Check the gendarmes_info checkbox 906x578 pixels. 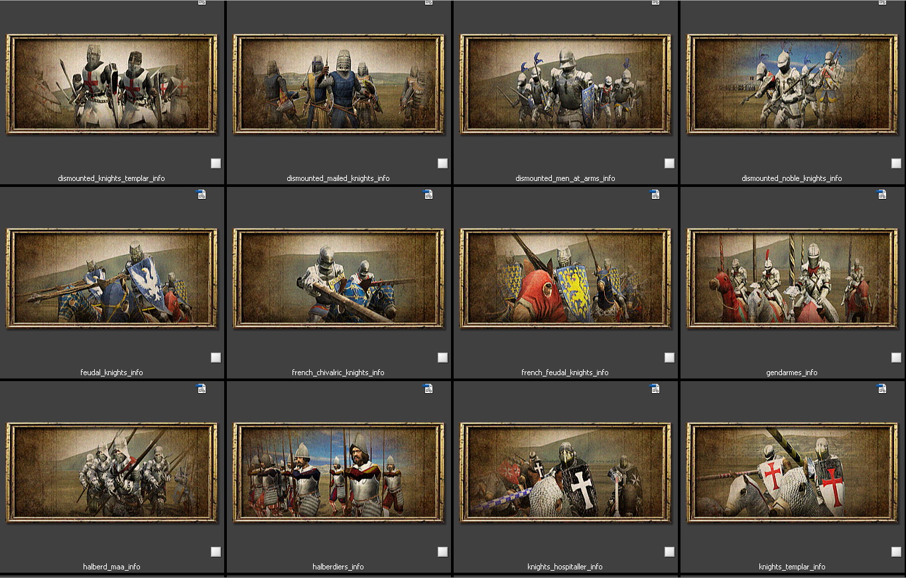pos(896,357)
